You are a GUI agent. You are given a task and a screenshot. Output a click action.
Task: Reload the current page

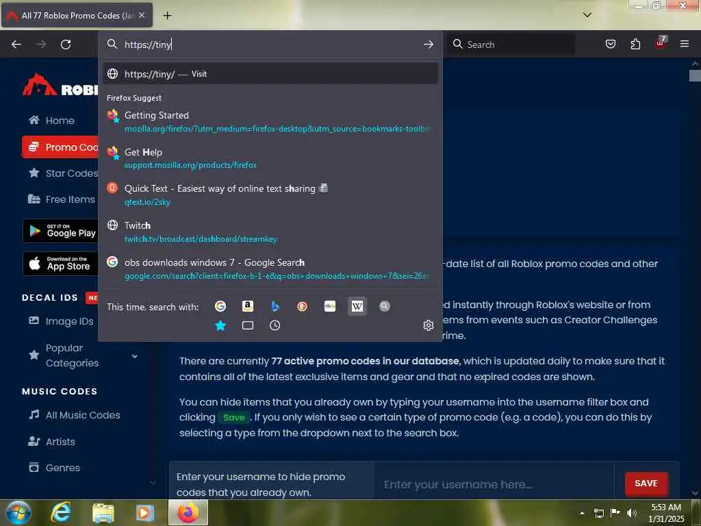[66, 45]
